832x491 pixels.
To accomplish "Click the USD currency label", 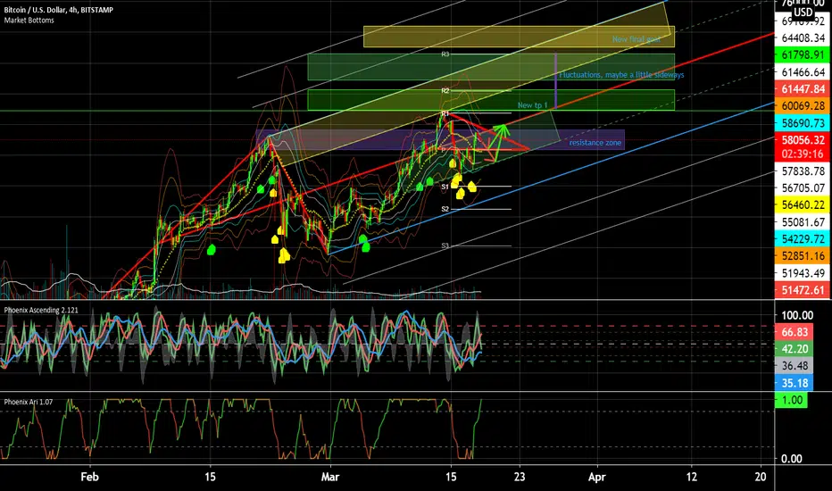I will [803, 12].
